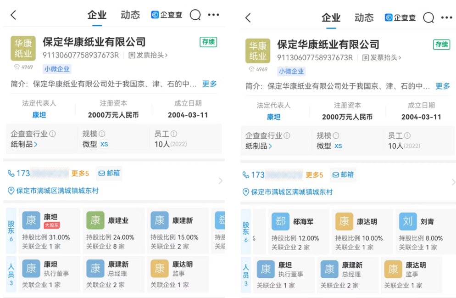The width and height of the screenshot is (456, 298).
Task: Expand 更多5 phone numbers in right screenshot
Action: pos(314,175)
